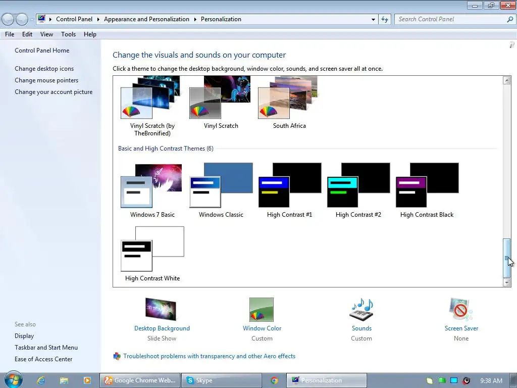Click the clock showing 9:38 AM
This screenshot has height=388, width=517.
coord(491,381)
